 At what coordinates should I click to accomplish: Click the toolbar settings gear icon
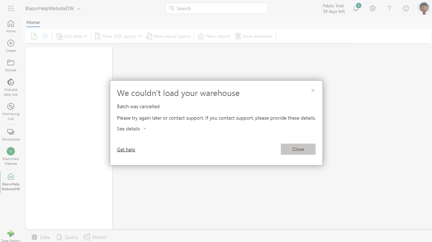click(45, 36)
